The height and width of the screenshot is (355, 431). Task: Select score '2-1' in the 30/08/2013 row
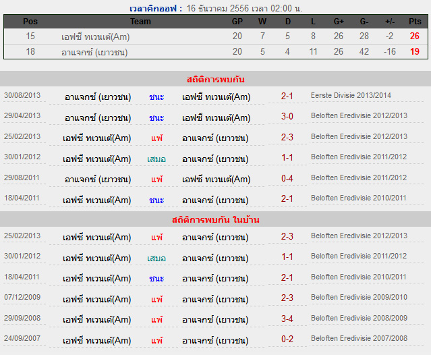click(x=287, y=96)
